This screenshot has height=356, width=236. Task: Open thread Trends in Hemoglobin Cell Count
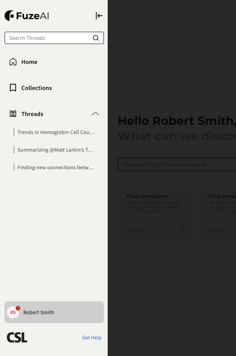pyautogui.click(x=56, y=132)
